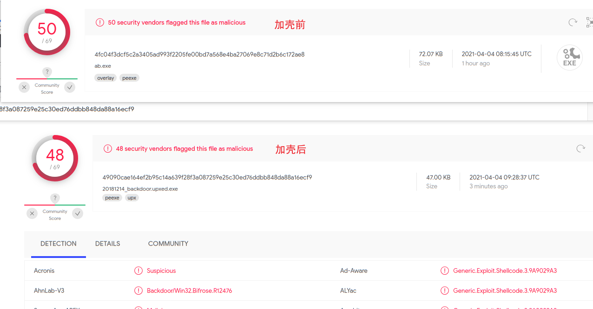This screenshot has width=593, height=309.
Task: Go to the COMMUNITY tab
Action: [x=168, y=244]
